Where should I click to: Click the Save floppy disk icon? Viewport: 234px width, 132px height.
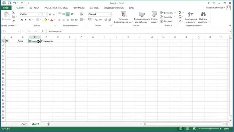tap(9, 3)
